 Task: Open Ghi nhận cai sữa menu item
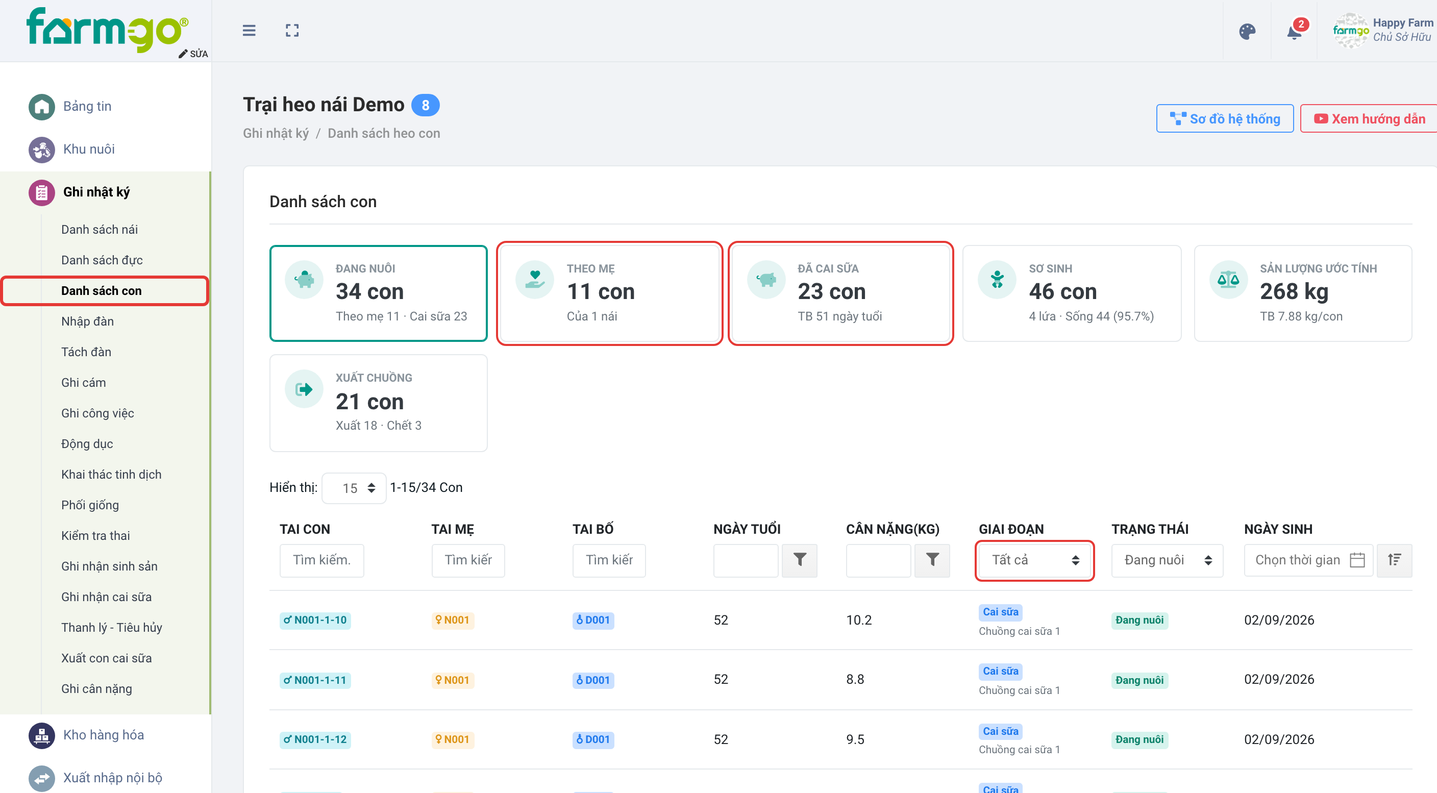107,597
